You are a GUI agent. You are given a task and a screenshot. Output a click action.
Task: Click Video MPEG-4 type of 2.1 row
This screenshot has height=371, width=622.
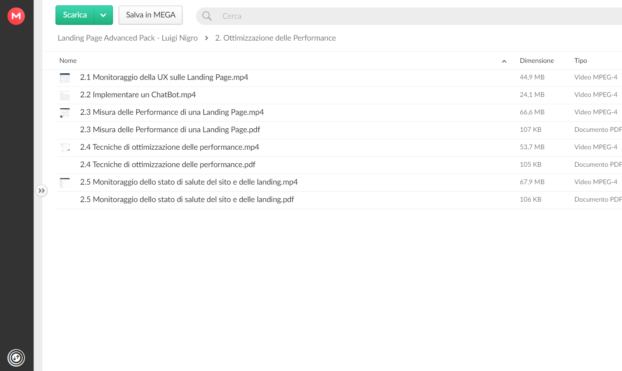tap(596, 77)
